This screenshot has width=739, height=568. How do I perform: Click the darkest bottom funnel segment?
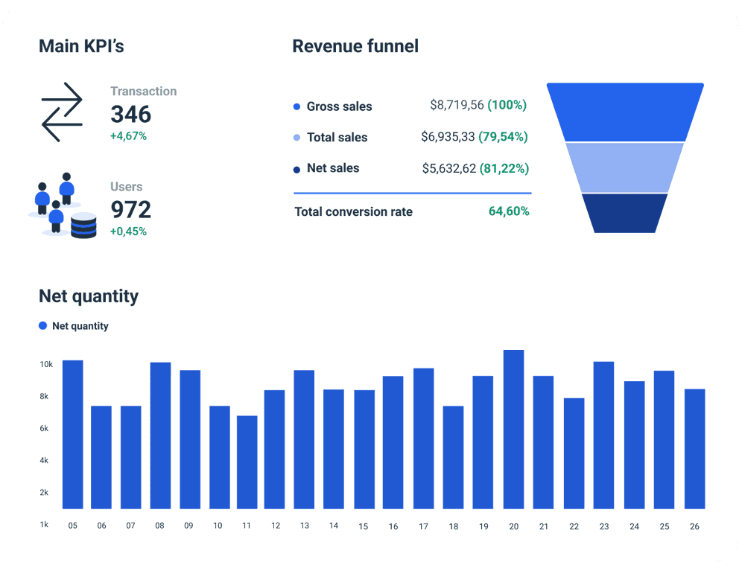626,214
